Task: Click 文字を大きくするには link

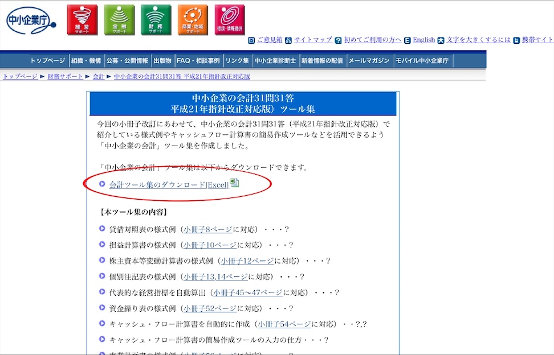Action: [x=479, y=40]
